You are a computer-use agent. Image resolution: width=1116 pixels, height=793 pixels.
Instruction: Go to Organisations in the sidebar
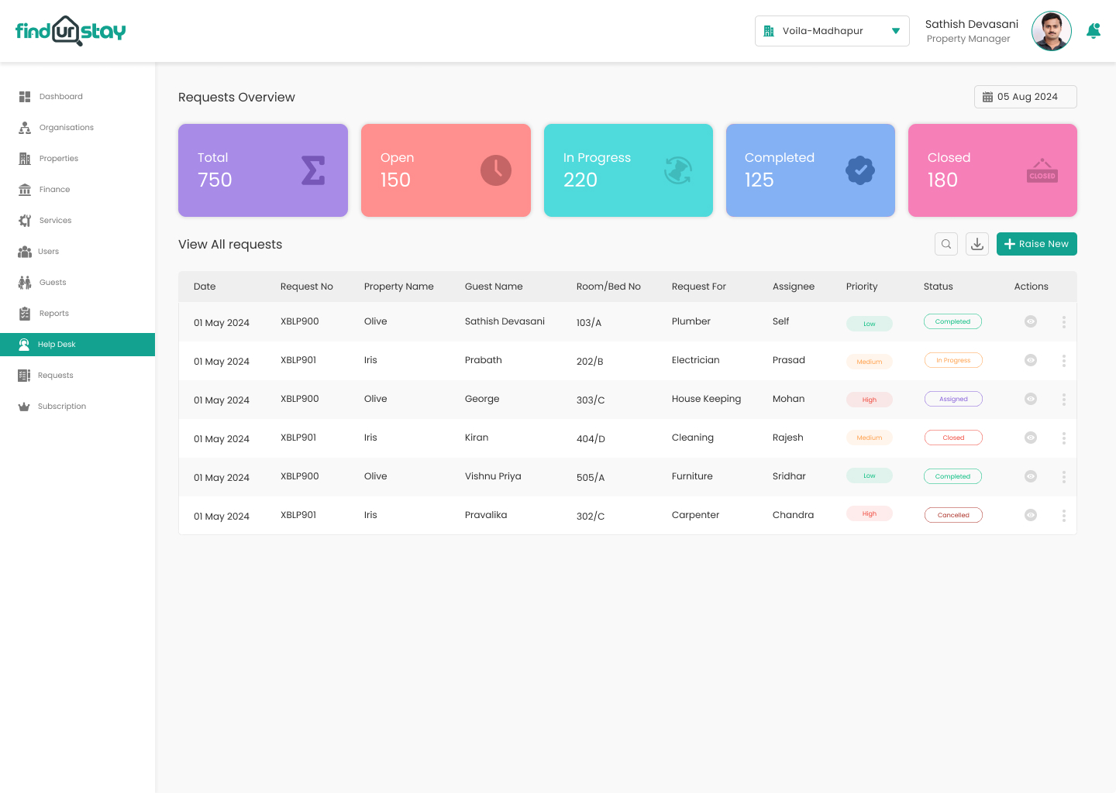[77, 128]
